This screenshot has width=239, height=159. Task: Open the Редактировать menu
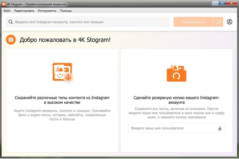(x=24, y=11)
